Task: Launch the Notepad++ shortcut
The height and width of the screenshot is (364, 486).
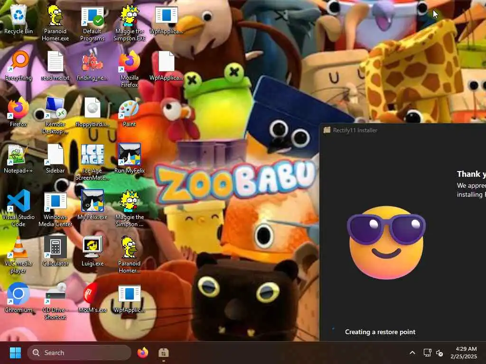Action: point(19,159)
